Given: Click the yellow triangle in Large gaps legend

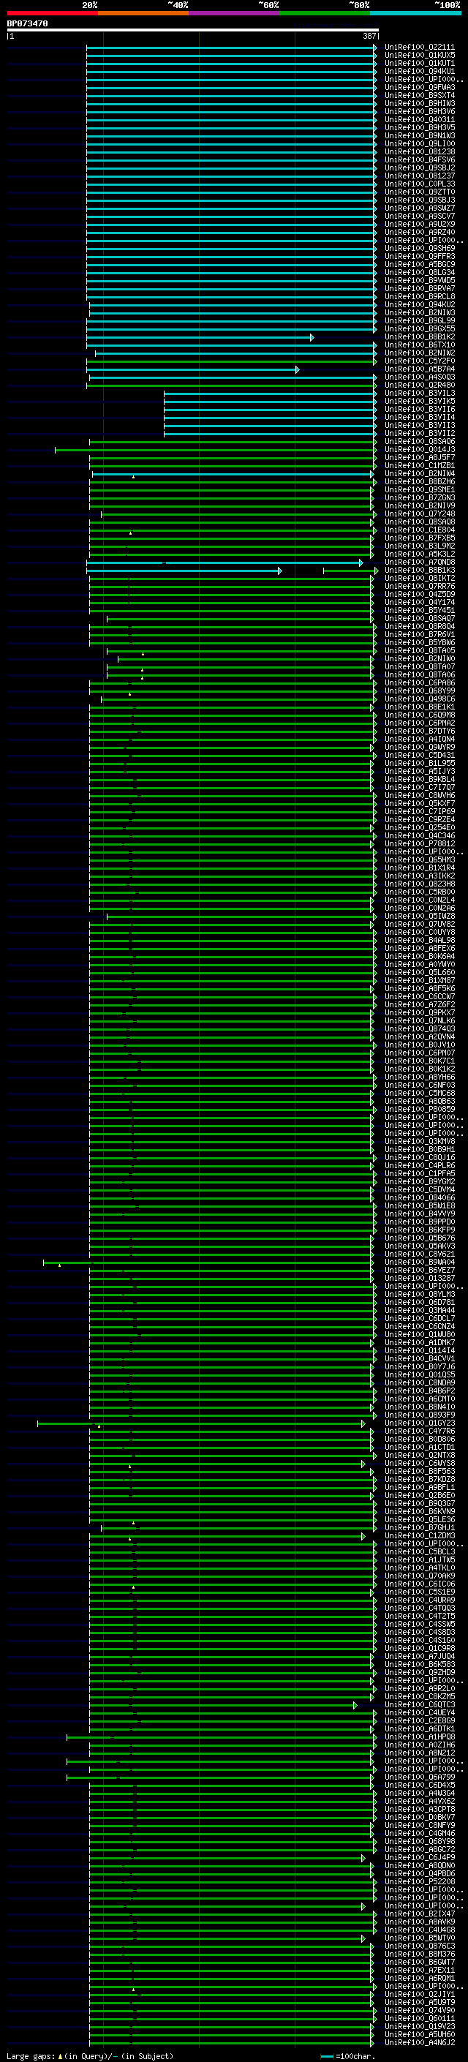Looking at the screenshot, I should [x=60, y=2055].
